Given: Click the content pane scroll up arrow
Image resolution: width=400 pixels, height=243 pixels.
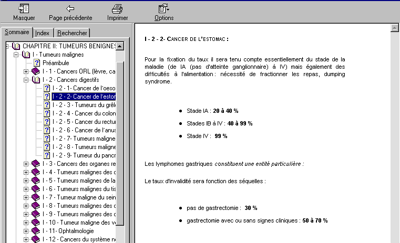Looking at the screenshot, I should pos(394,27).
